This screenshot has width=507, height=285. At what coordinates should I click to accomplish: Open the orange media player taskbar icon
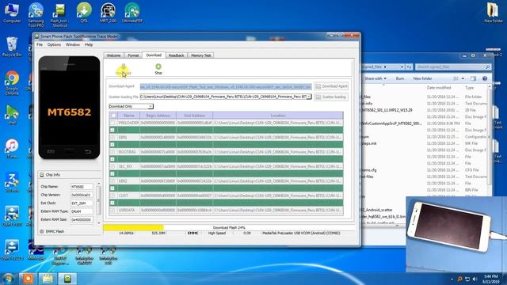[29, 279]
